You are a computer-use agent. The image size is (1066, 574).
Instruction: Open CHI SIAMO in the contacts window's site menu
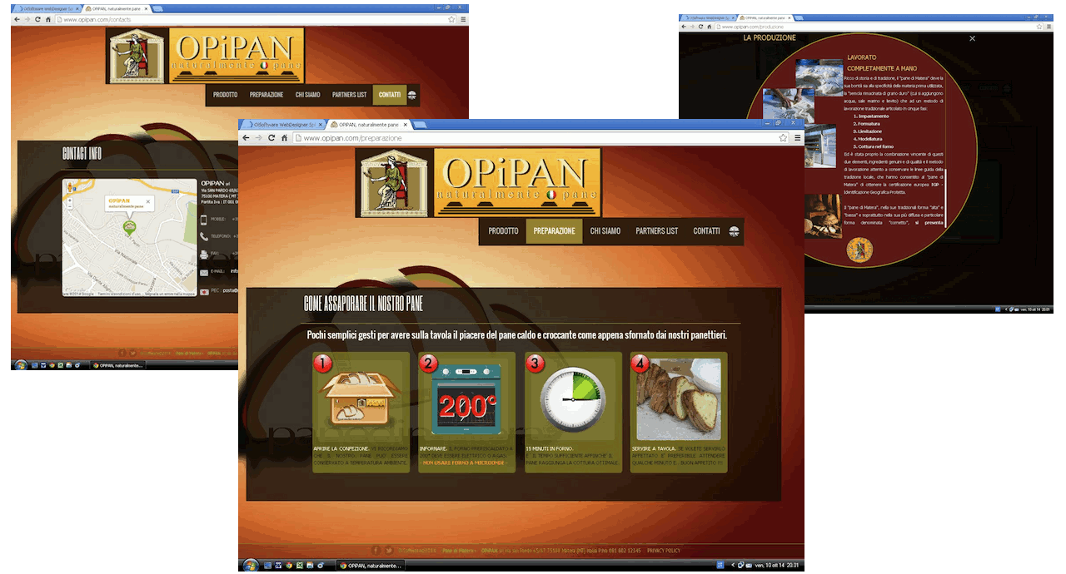(x=307, y=95)
